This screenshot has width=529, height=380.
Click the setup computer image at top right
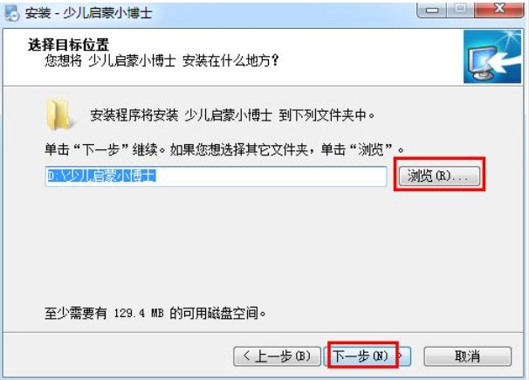coord(492,57)
